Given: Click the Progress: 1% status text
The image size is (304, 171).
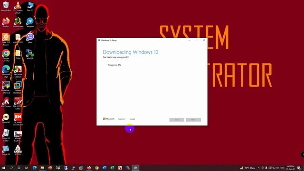Looking at the screenshot, I should tap(114, 65).
